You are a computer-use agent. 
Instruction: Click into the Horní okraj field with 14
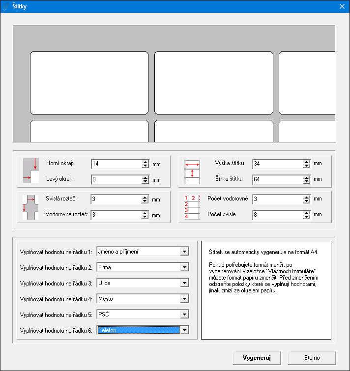click(117, 164)
